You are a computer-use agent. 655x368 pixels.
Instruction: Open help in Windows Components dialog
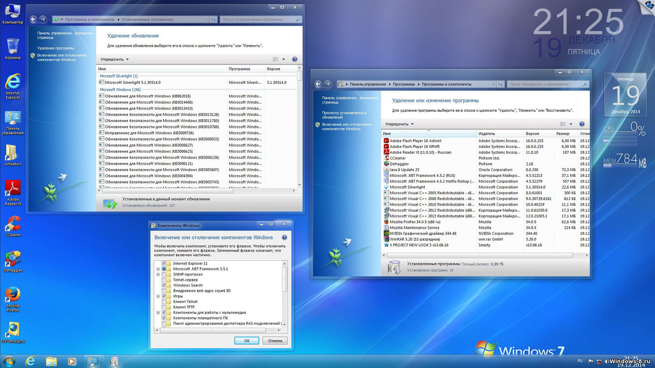(284, 237)
